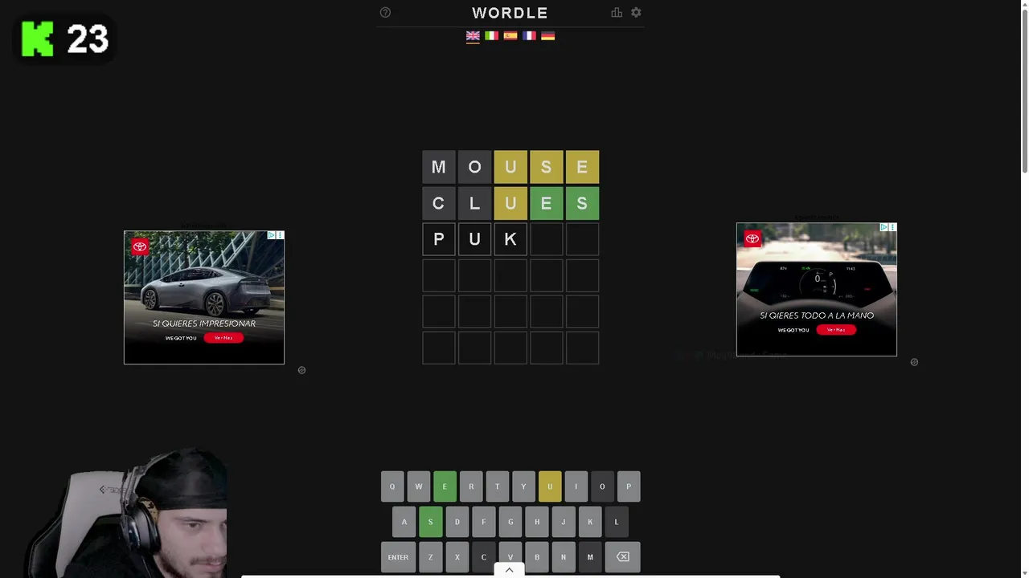Click the P key on the keyboard
The image size is (1029, 578).
pyautogui.click(x=629, y=486)
